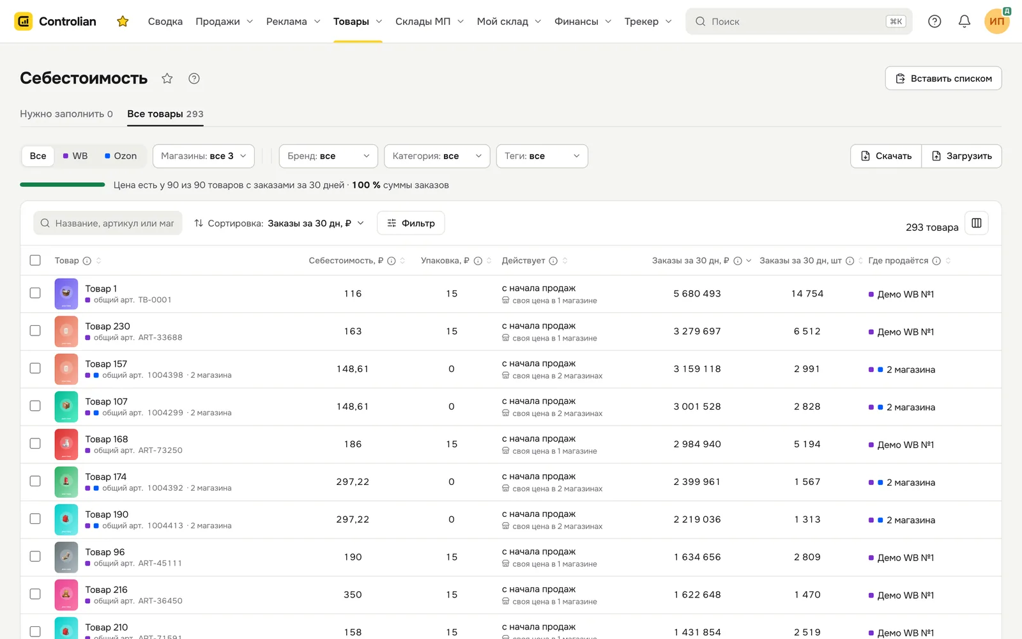Click the Название, артикул search field

click(x=108, y=223)
